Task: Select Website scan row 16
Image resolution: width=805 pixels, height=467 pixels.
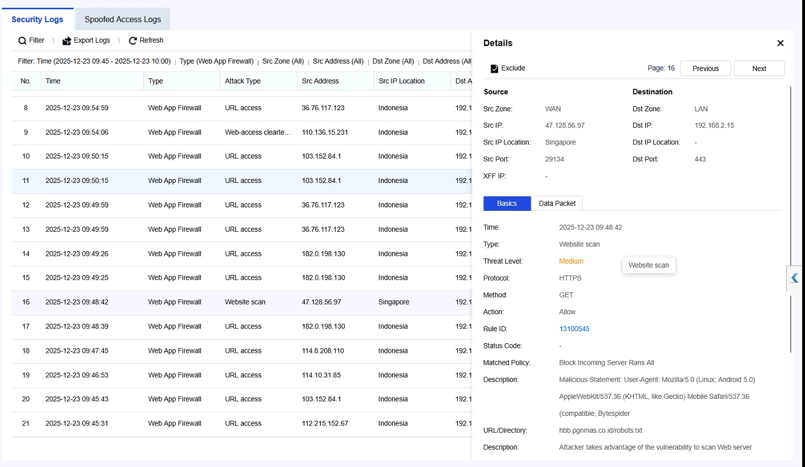Action: tap(241, 302)
